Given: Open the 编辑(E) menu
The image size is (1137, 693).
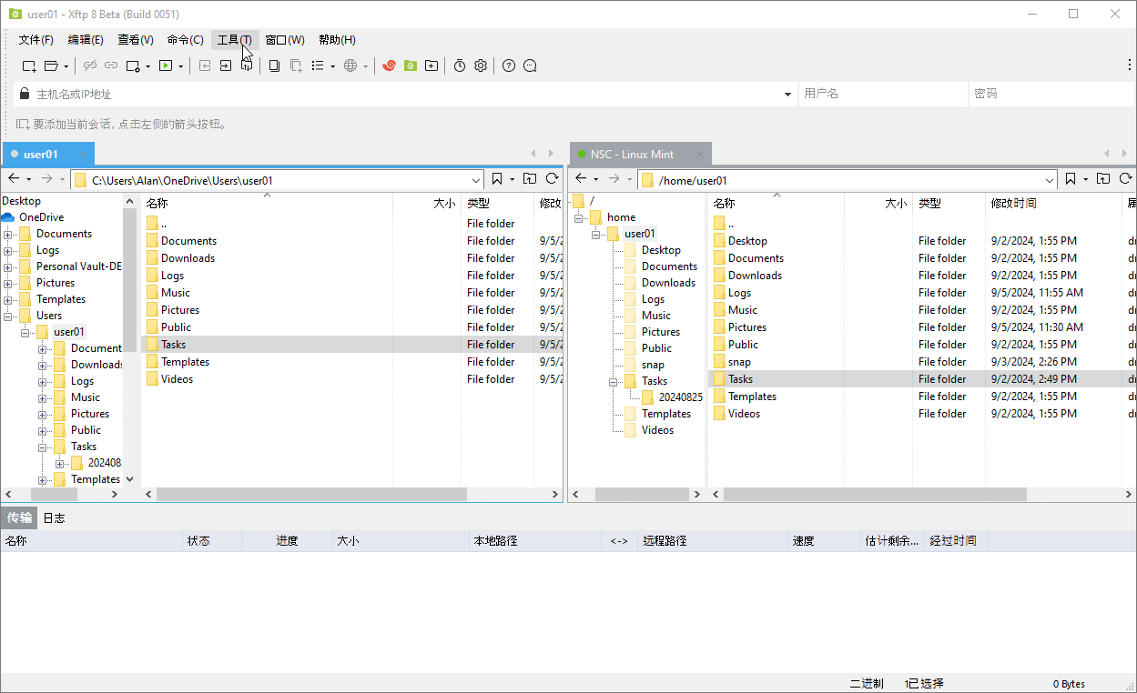Looking at the screenshot, I should point(86,40).
